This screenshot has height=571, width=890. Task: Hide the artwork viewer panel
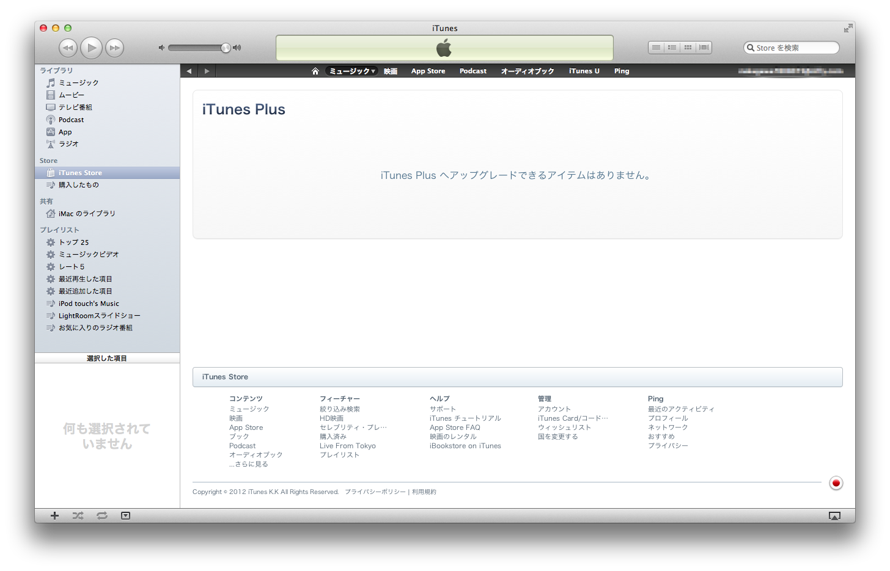125,515
